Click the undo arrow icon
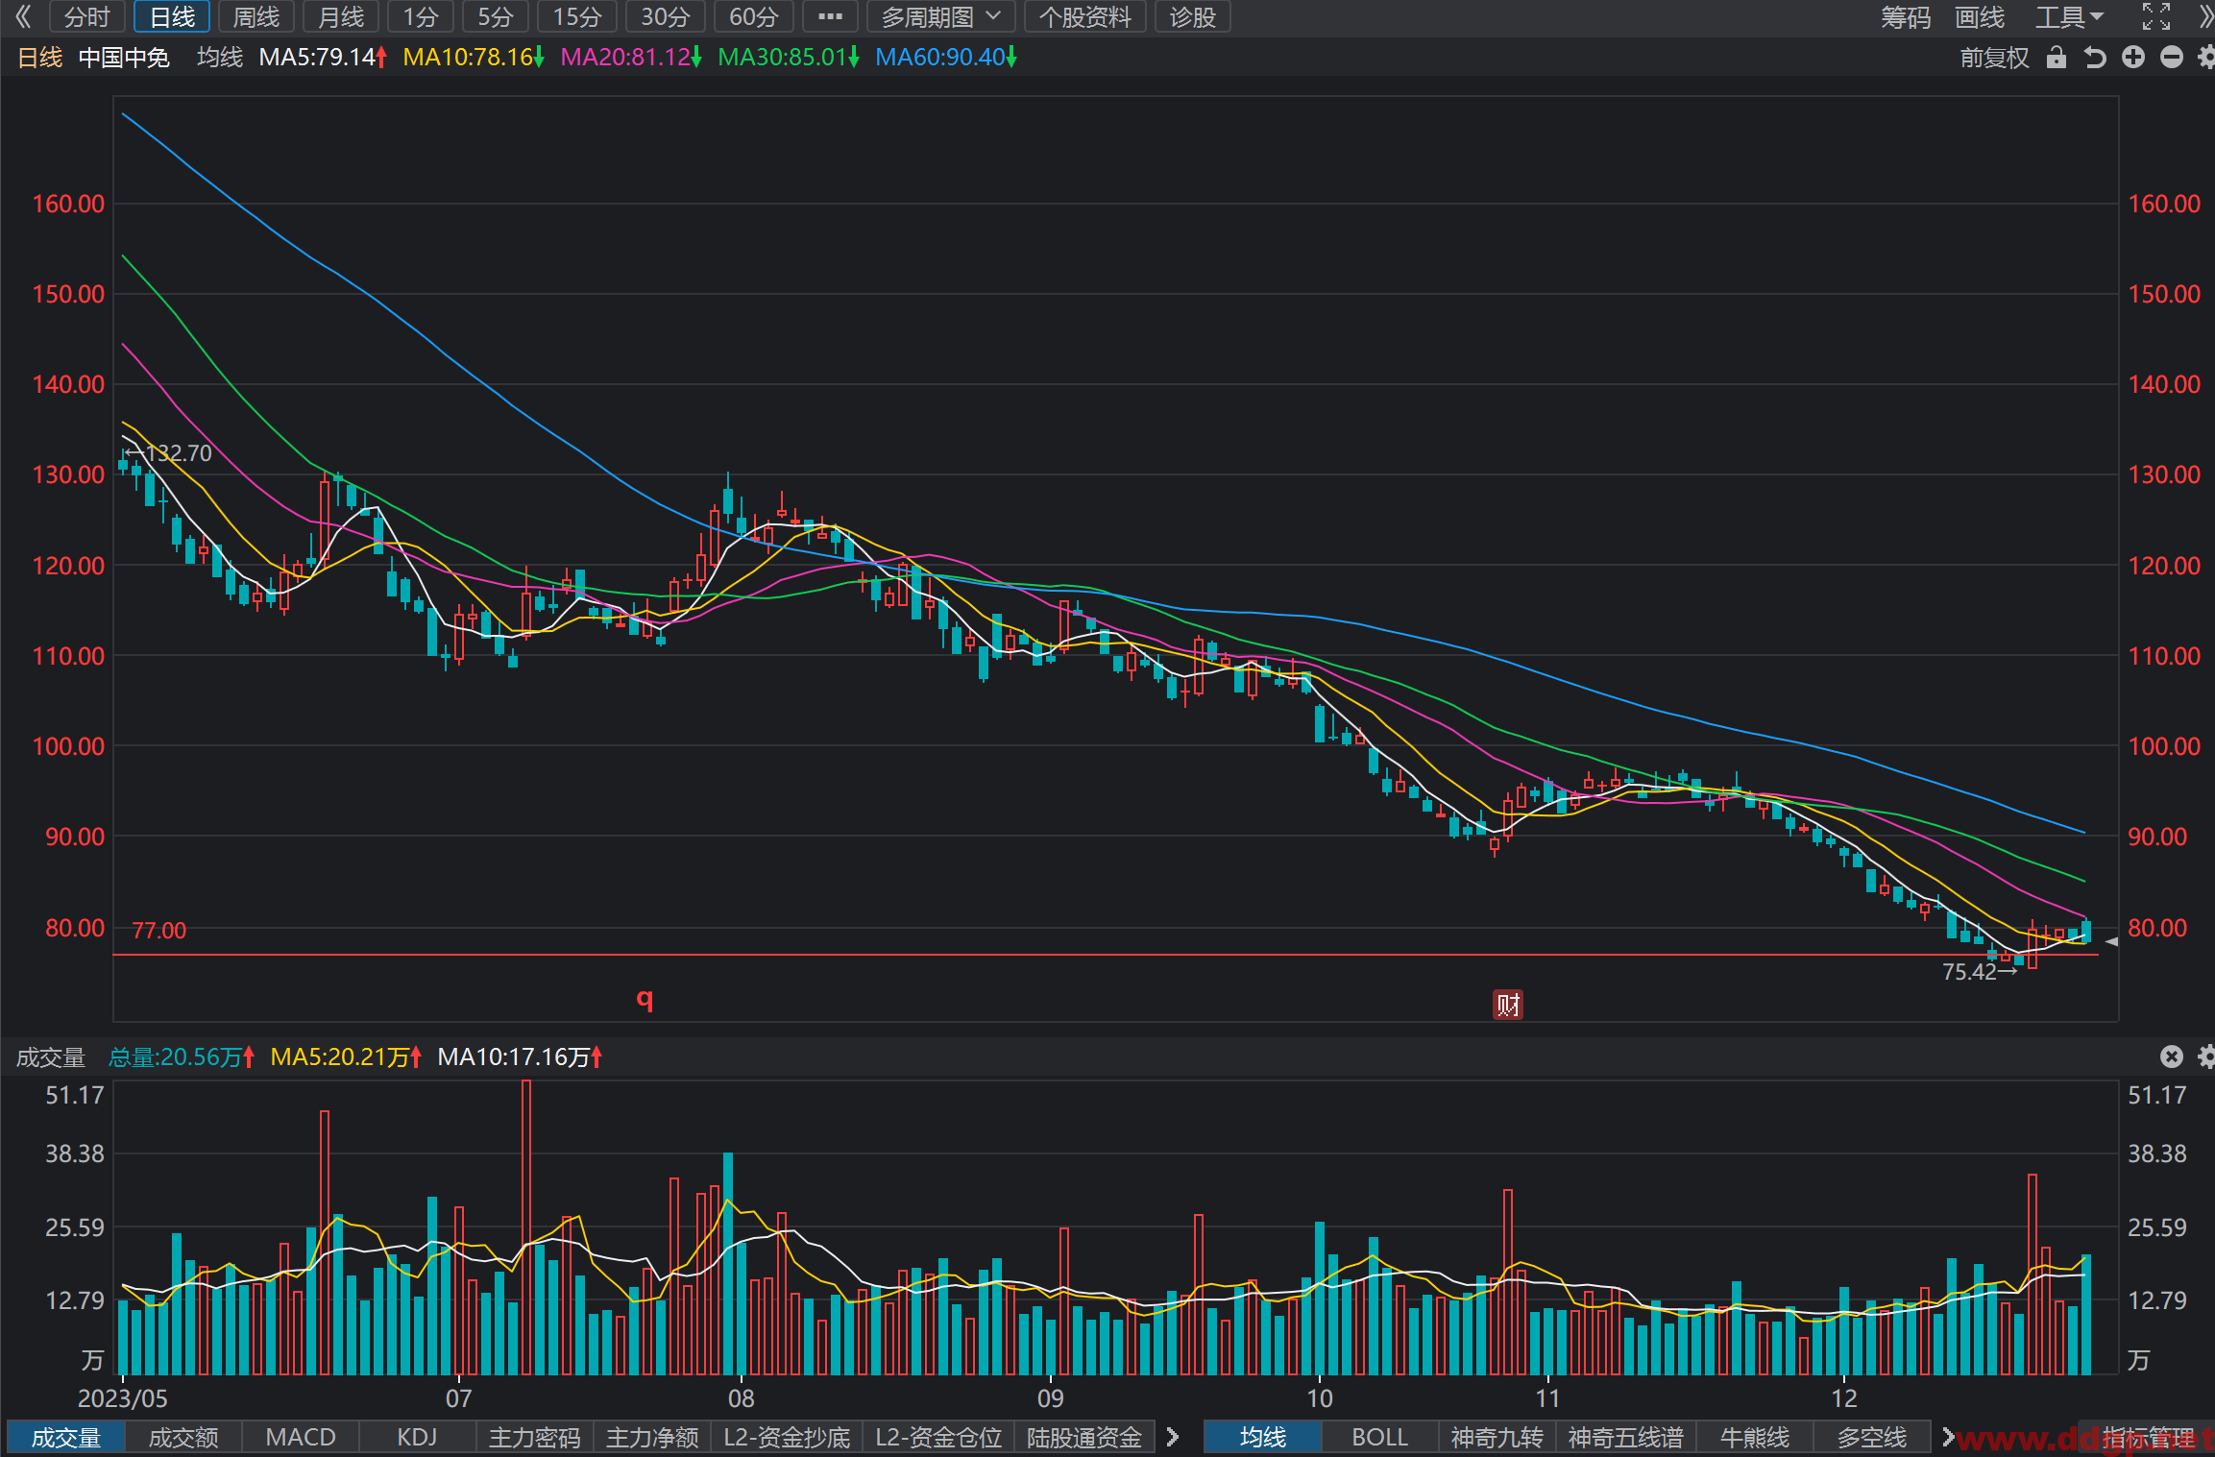 tap(2095, 58)
